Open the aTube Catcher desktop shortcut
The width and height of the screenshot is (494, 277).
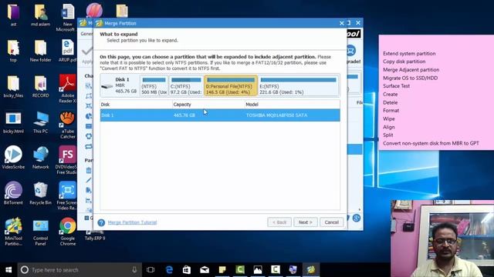[x=68, y=125]
